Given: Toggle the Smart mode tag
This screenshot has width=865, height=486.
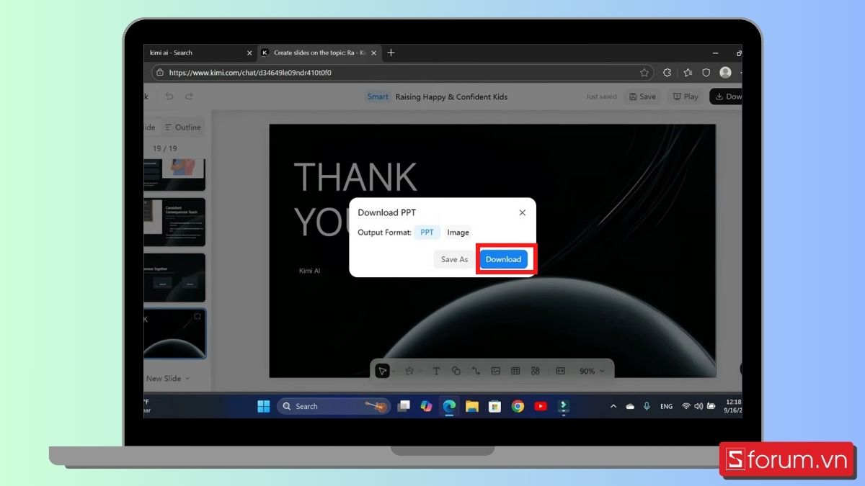Looking at the screenshot, I should [x=378, y=96].
